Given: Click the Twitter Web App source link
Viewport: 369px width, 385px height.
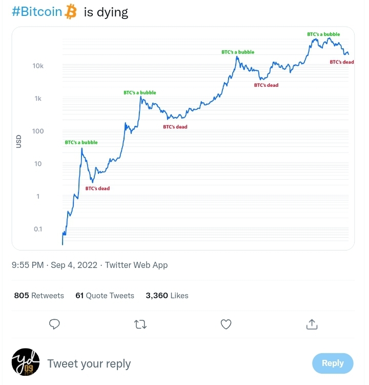Looking at the screenshot, I should [x=136, y=265].
